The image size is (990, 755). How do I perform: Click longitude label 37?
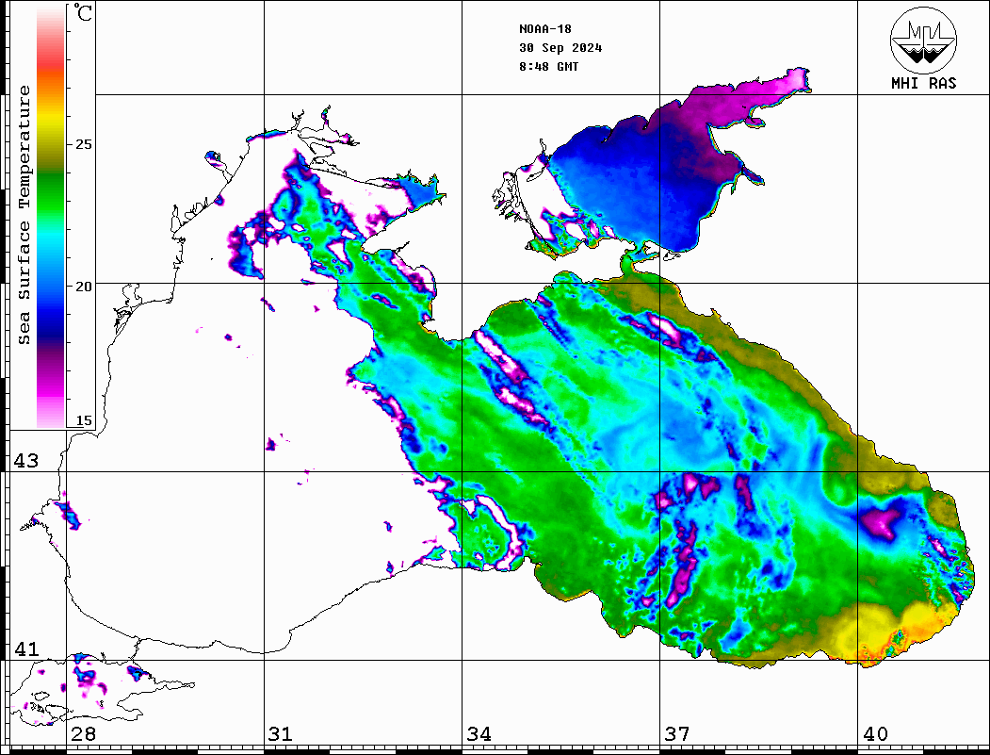click(677, 733)
